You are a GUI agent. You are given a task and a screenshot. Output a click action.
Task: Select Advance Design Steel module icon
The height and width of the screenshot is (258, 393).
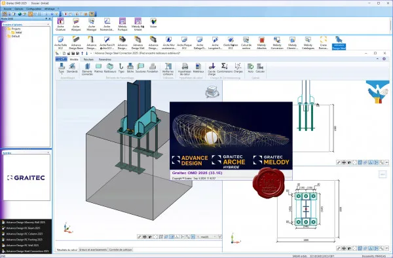pyautogui.click(x=339, y=43)
